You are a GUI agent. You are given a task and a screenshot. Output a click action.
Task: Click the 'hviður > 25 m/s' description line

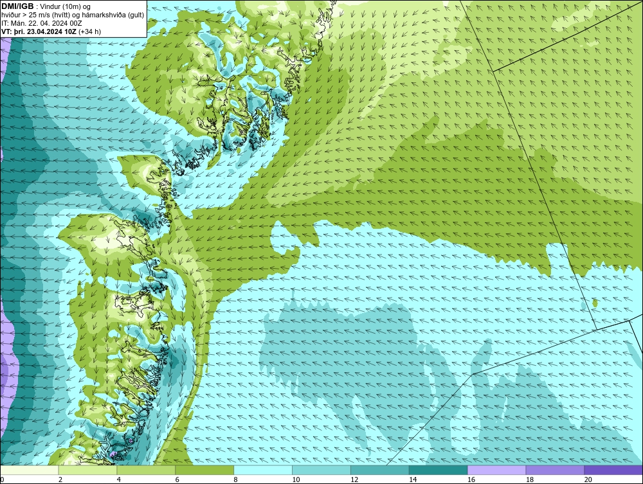pos(73,15)
